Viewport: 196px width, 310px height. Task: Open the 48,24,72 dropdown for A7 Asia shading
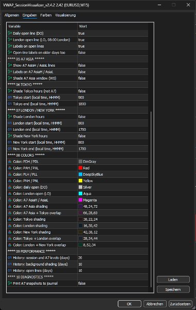tap(113, 206)
